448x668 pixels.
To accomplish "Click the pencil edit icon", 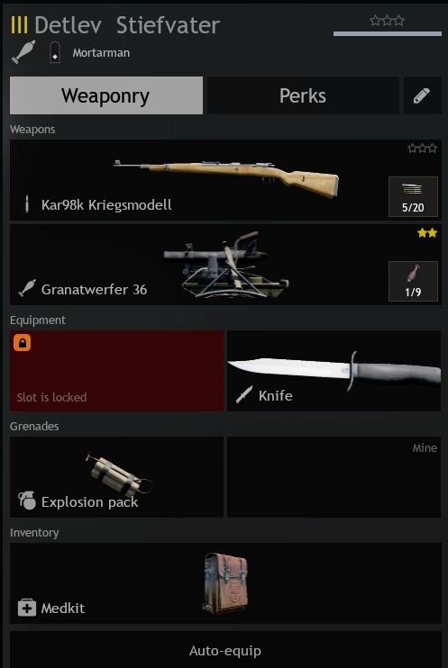I will pos(423,95).
